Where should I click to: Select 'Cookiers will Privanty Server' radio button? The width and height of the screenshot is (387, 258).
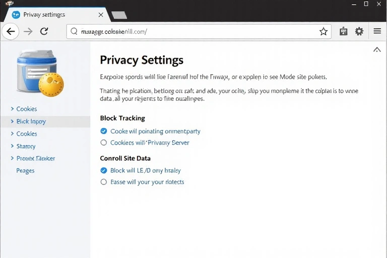click(x=104, y=143)
